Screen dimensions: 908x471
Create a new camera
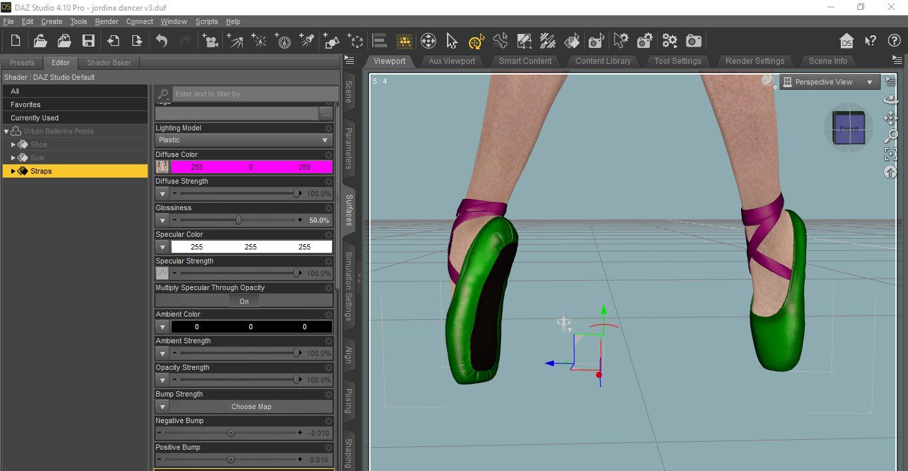(211, 41)
